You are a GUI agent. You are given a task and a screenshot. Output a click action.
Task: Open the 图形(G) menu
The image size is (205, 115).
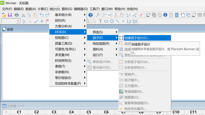pyautogui.click(x=67, y=9)
